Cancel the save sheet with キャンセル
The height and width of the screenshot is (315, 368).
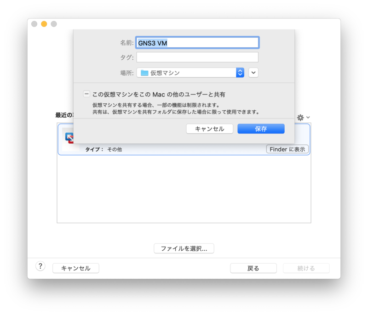tap(210, 129)
